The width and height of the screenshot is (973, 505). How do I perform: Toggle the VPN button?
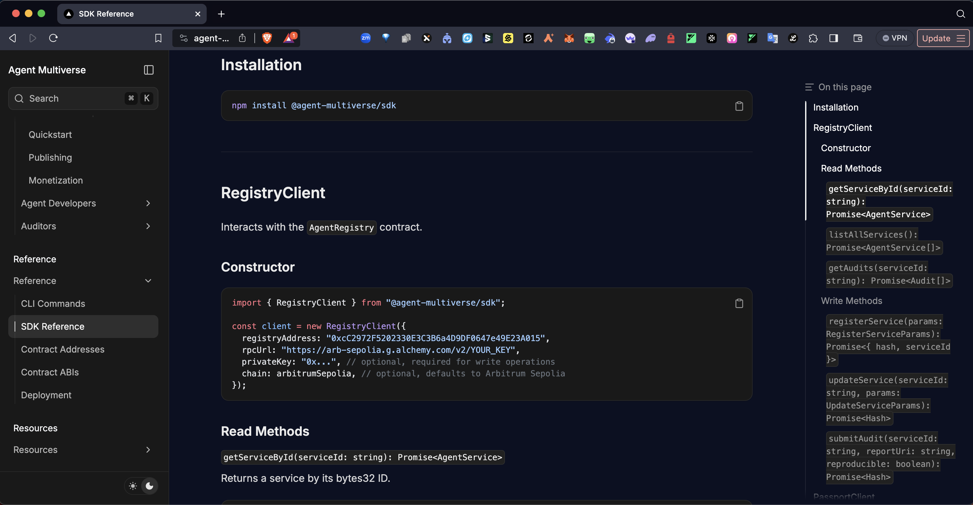click(x=894, y=38)
